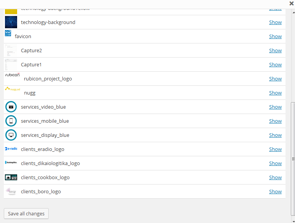
Task: Click the scrollbar down arrow
Action: pyautogui.click(x=293, y=221)
